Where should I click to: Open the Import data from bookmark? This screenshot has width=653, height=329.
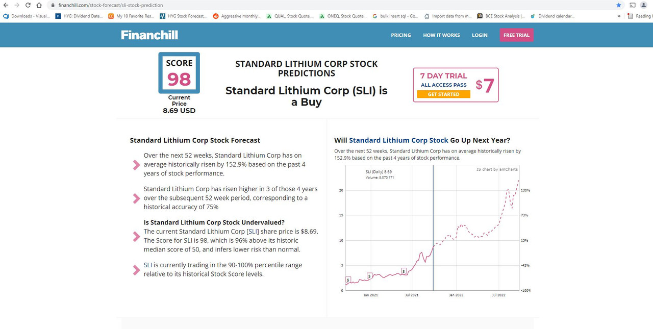coord(448,16)
